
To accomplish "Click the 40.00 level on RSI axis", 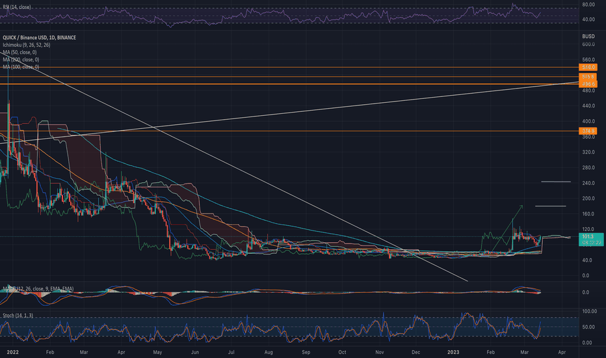I will [588, 20].
